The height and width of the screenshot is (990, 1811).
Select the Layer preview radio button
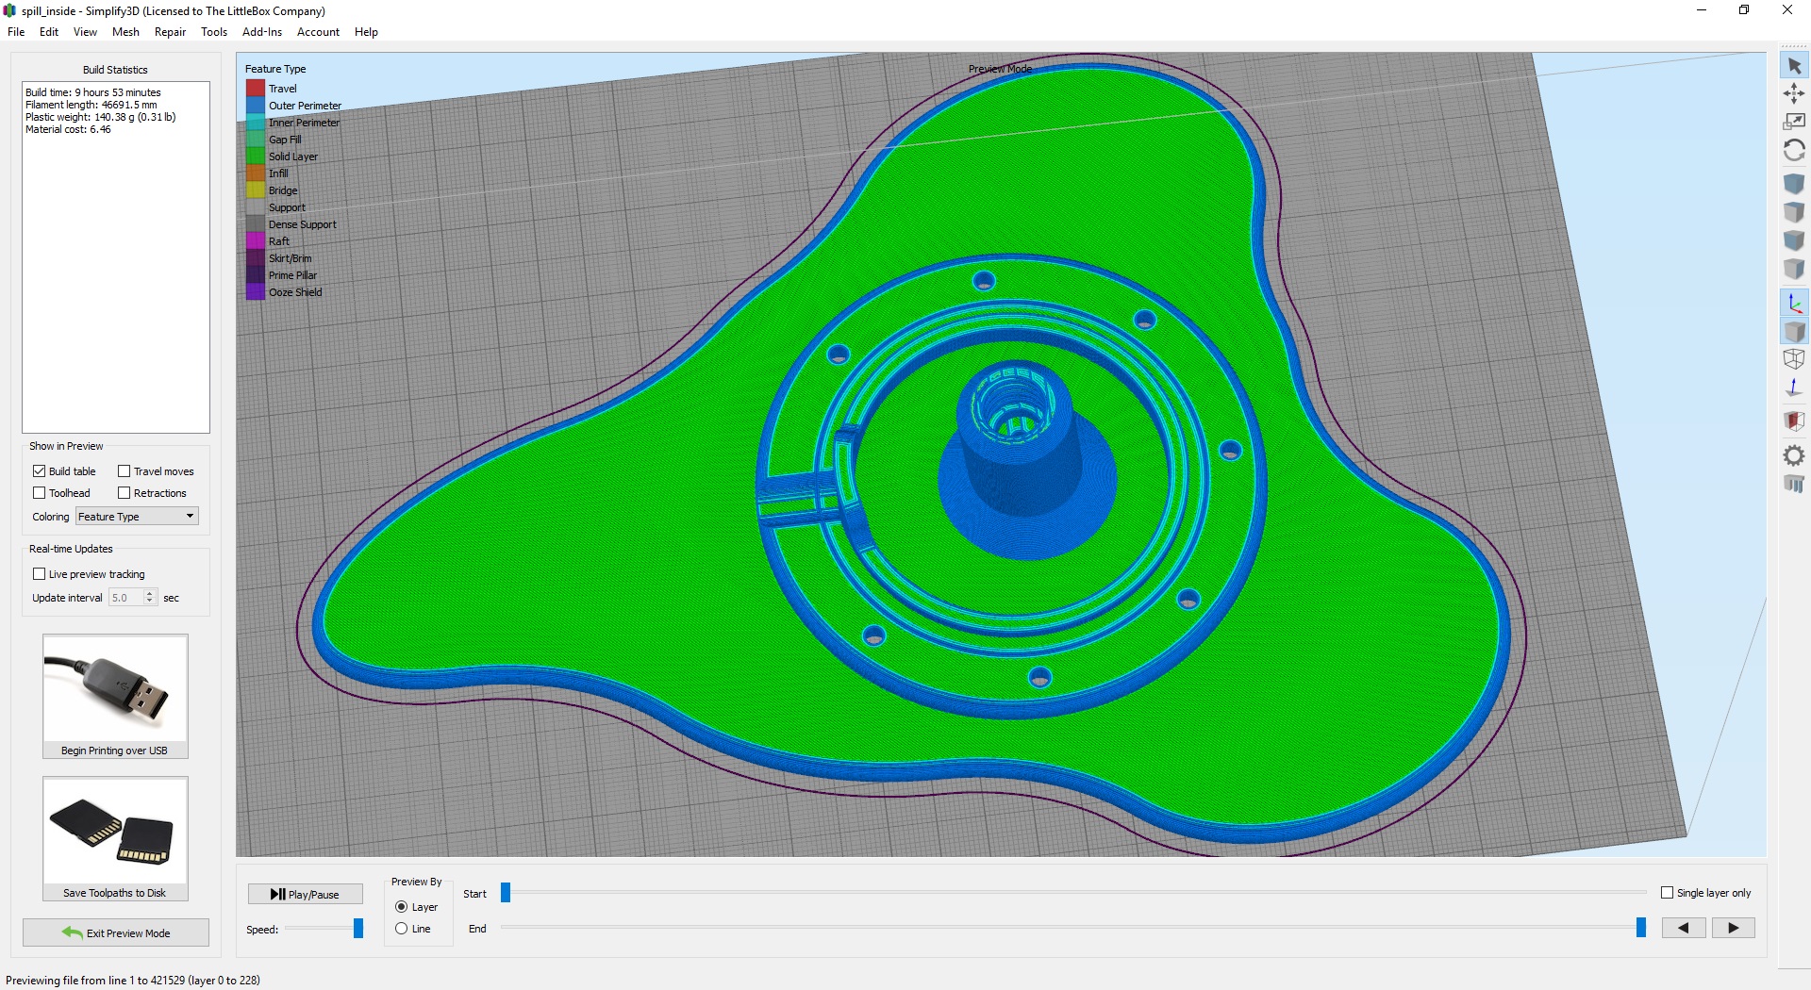click(402, 906)
